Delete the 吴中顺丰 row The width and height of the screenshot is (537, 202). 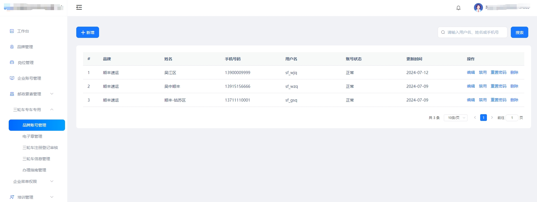514,86
